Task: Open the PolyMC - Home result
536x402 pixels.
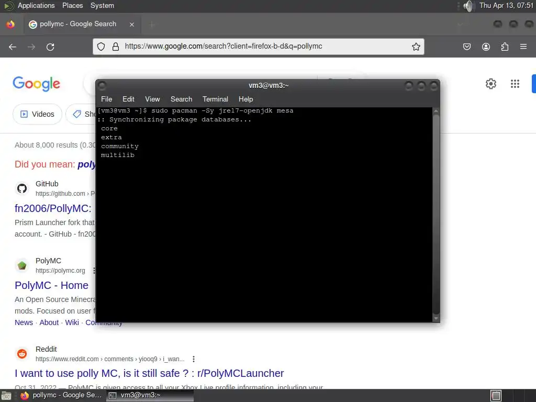Action: [51, 285]
